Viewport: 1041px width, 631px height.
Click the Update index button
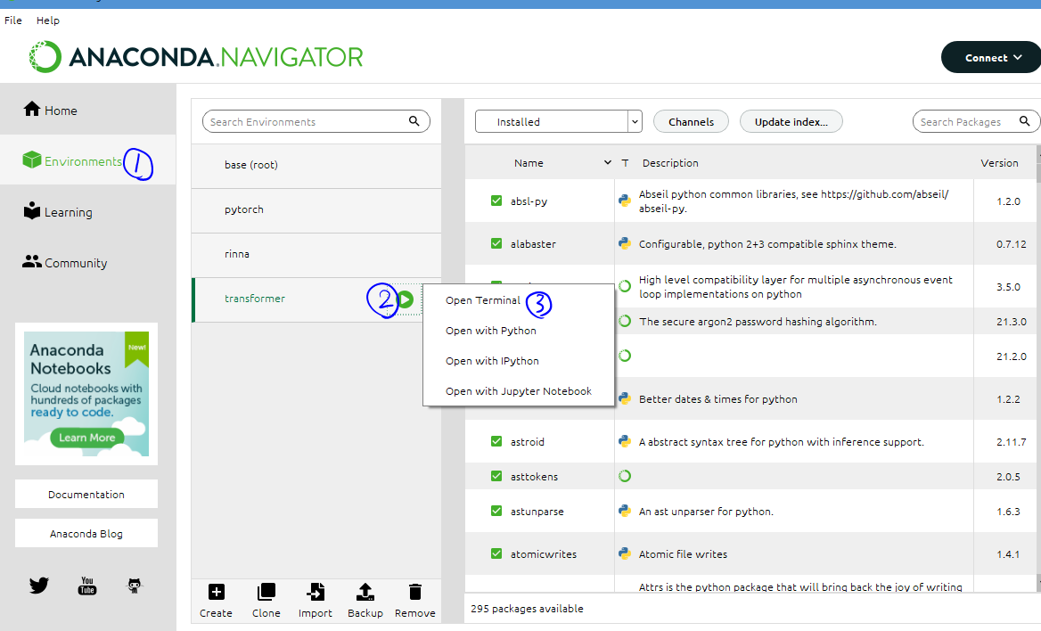click(791, 121)
